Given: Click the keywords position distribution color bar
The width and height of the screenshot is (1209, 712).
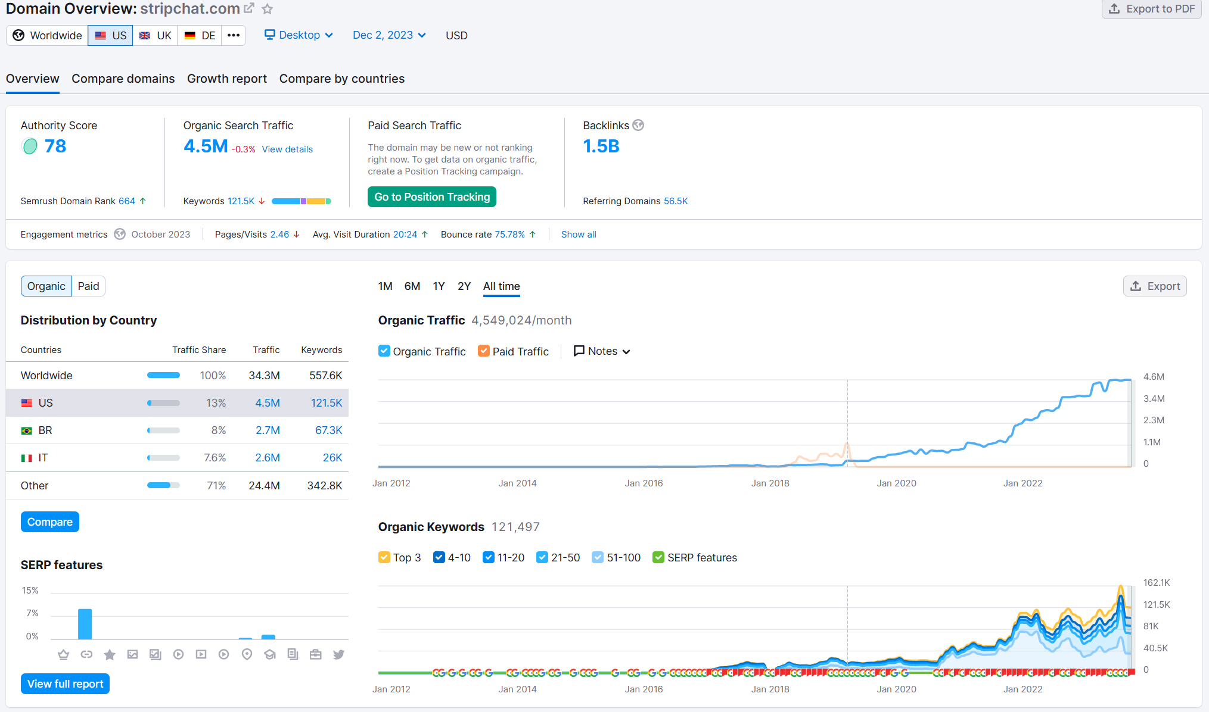Looking at the screenshot, I should point(302,201).
